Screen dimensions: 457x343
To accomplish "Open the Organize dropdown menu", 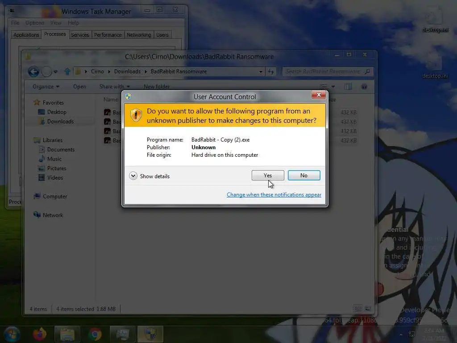I will (46, 87).
